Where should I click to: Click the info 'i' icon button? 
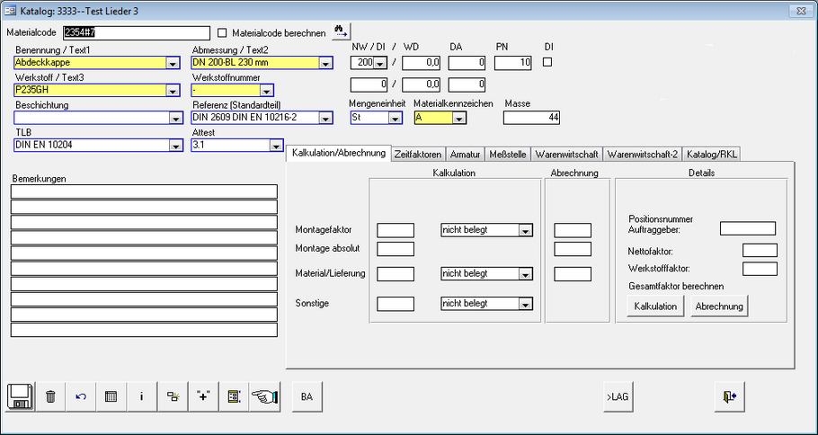click(141, 396)
